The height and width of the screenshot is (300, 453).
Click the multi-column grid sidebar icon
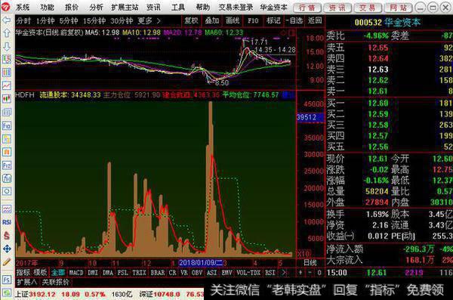(7, 73)
